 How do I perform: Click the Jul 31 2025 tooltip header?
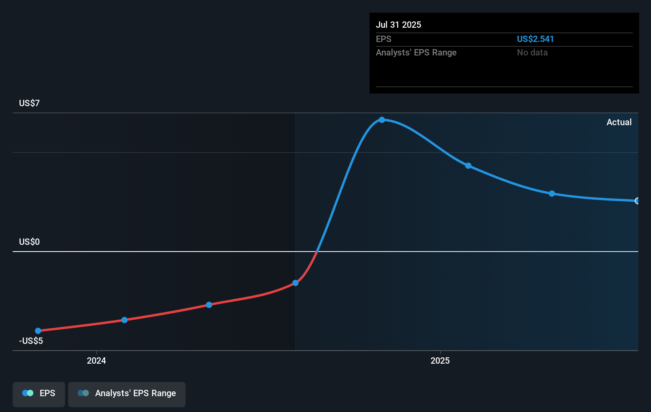point(398,25)
